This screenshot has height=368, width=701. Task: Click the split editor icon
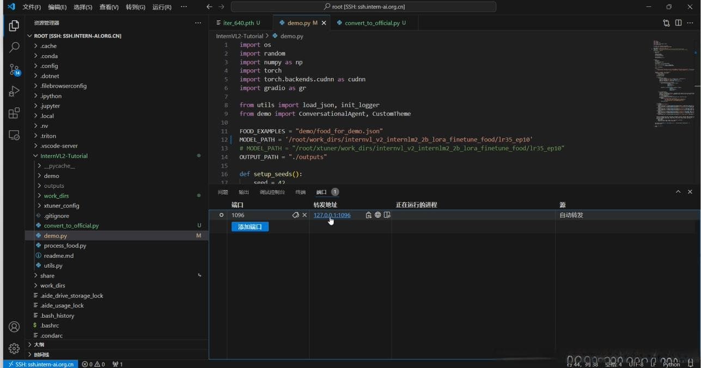pos(678,23)
